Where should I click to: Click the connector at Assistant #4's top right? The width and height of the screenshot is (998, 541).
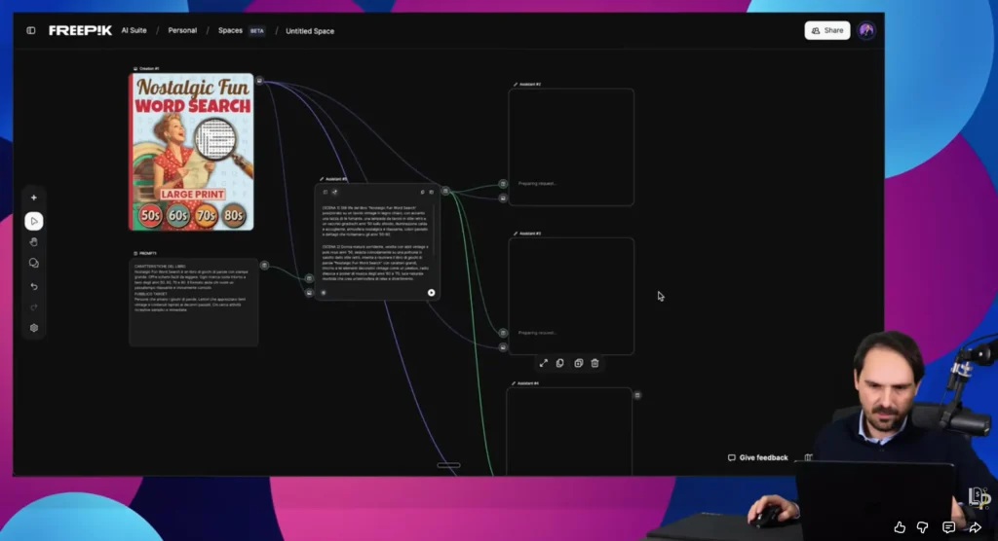click(637, 395)
